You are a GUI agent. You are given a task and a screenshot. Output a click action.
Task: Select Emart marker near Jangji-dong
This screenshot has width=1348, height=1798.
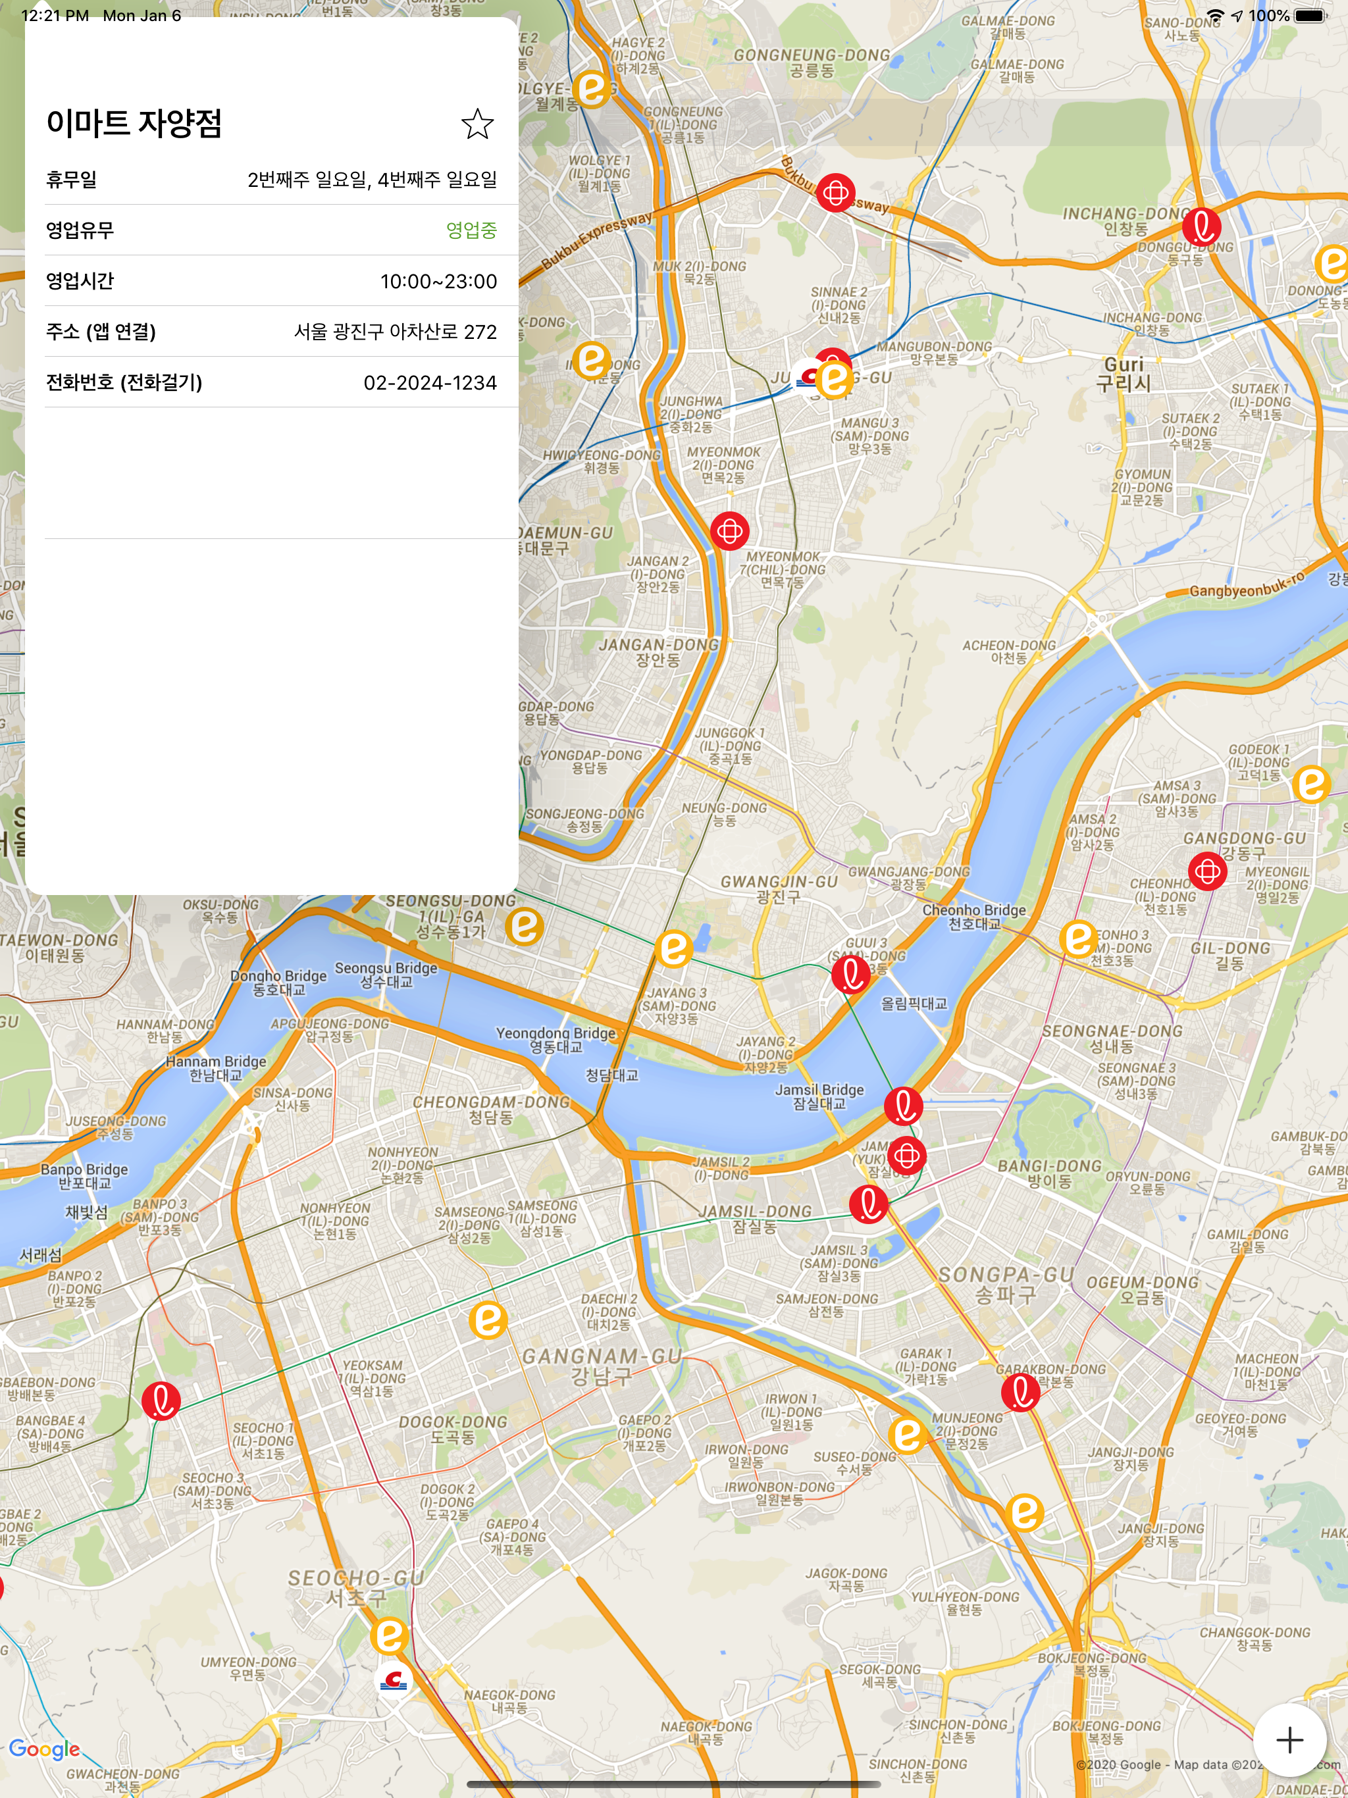[1024, 1512]
